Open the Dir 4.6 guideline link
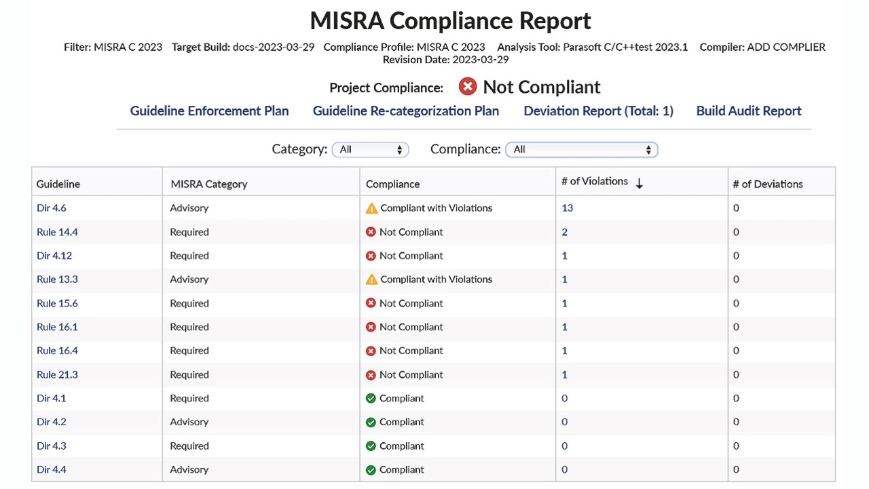Viewport: 869px width, 489px height. pos(52,208)
